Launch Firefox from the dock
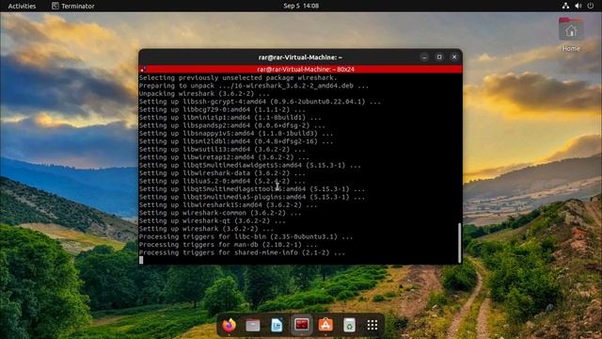 click(230, 325)
